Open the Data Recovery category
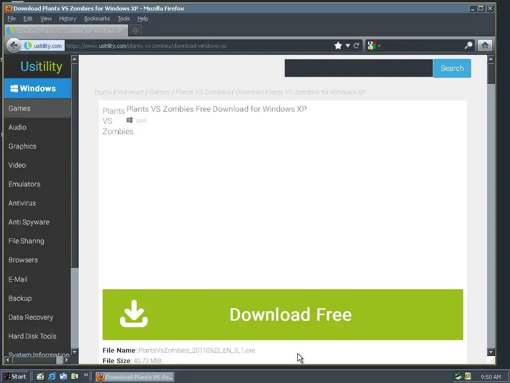The width and height of the screenshot is (510, 383). click(x=37, y=317)
